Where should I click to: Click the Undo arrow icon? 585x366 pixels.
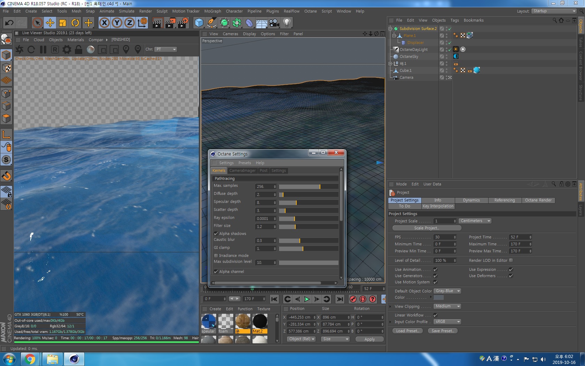click(9, 23)
